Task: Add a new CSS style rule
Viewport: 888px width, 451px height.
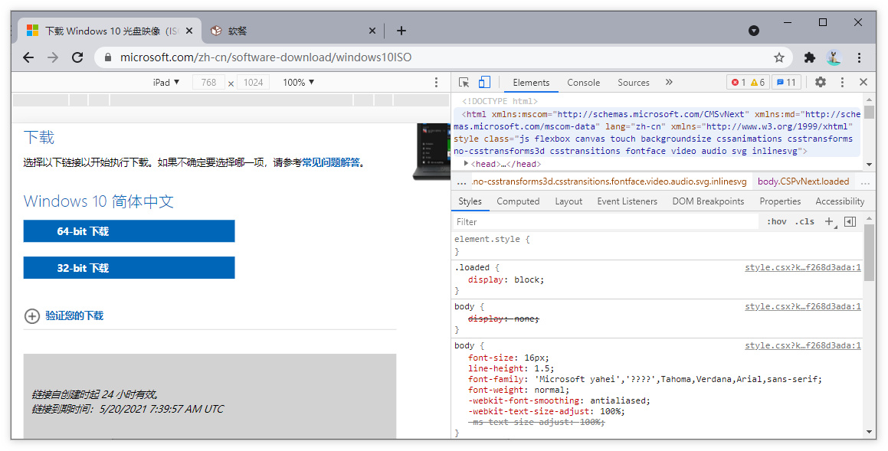Action: (830, 222)
